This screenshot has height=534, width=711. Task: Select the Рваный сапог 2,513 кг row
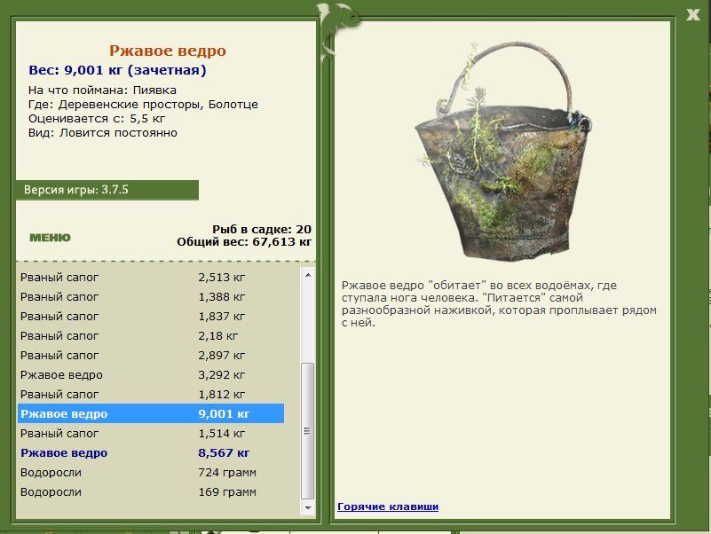tap(151, 277)
